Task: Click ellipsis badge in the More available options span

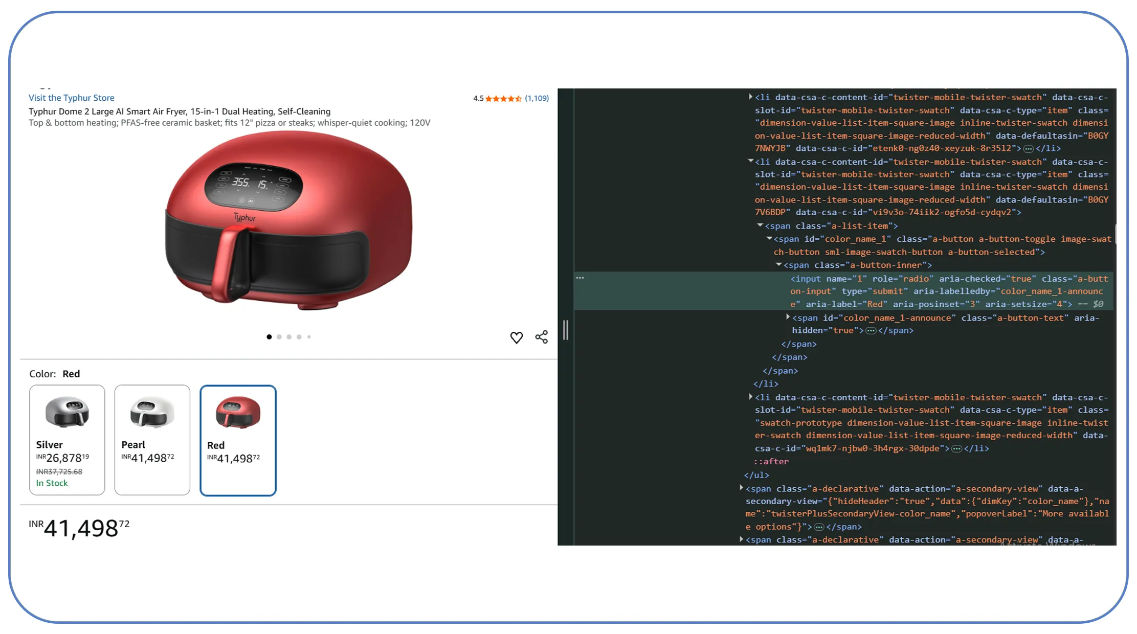Action: 819,527
